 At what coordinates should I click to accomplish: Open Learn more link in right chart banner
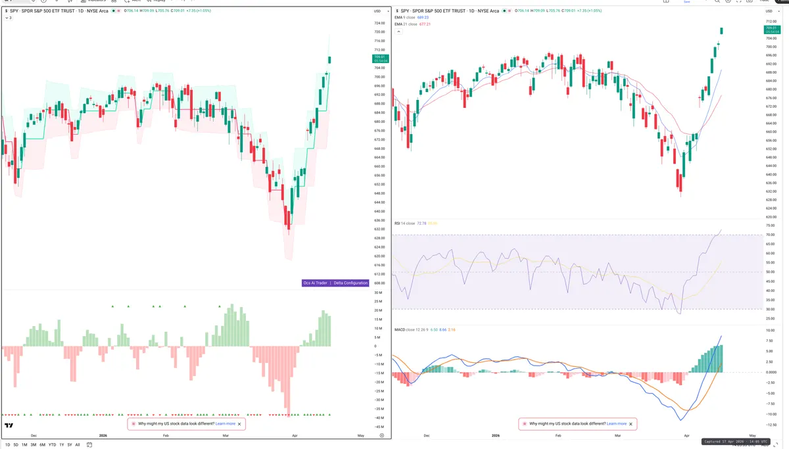pos(617,424)
